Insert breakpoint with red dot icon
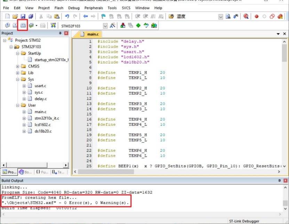The image size is (289, 224). (256, 17)
